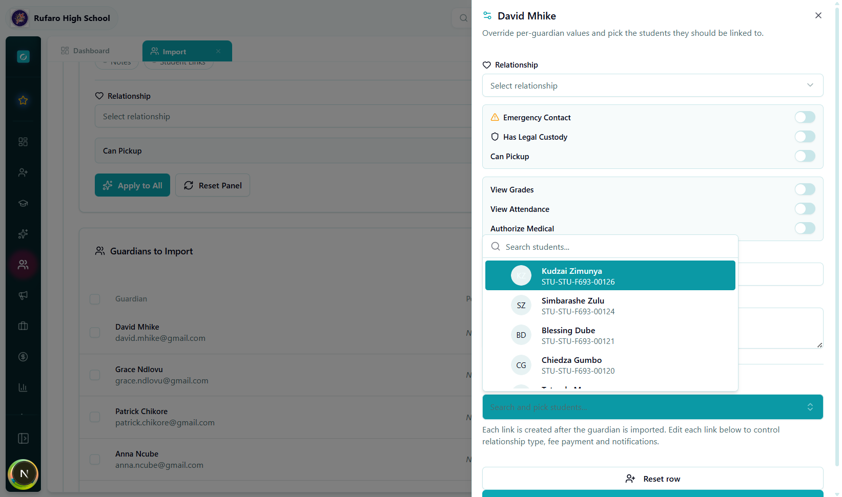Image resolution: width=842 pixels, height=497 pixels.
Task: Click the SZ avatar for Simbarashe Zulu
Action: tap(521, 305)
